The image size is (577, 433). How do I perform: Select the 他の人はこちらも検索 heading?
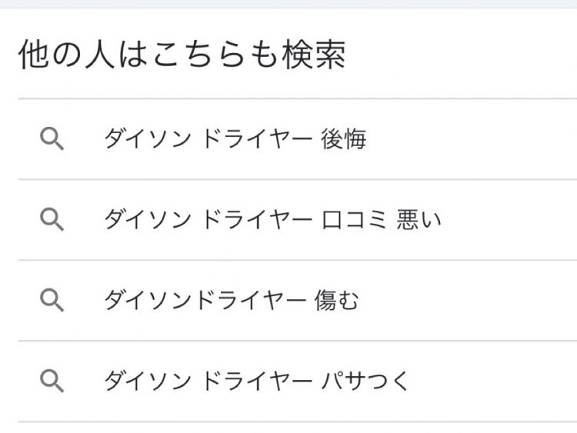click(x=182, y=55)
